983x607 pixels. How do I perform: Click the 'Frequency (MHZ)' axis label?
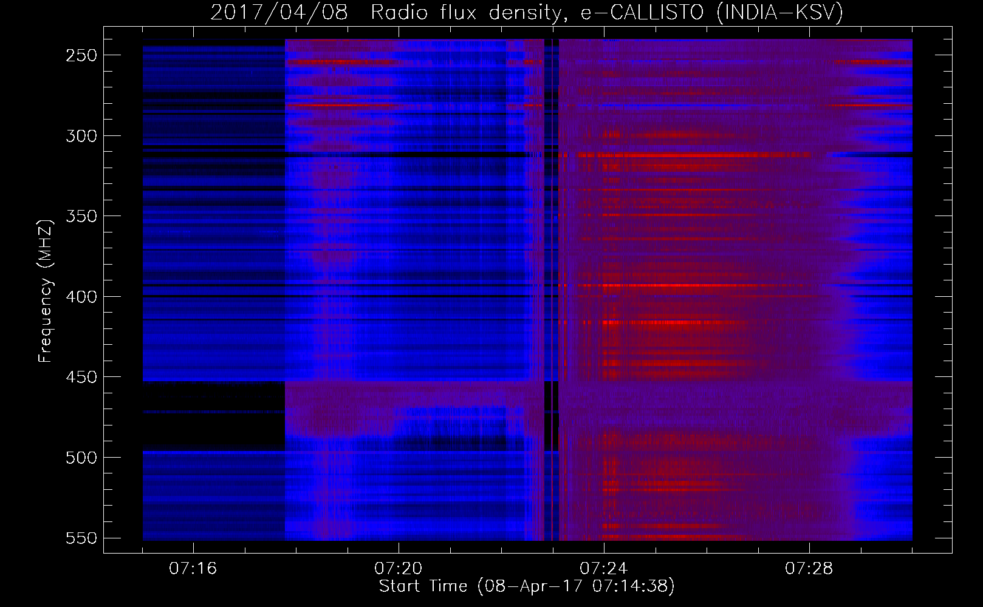point(46,291)
